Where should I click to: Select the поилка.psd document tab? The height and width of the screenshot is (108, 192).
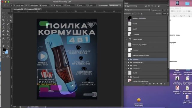pos(26,9)
